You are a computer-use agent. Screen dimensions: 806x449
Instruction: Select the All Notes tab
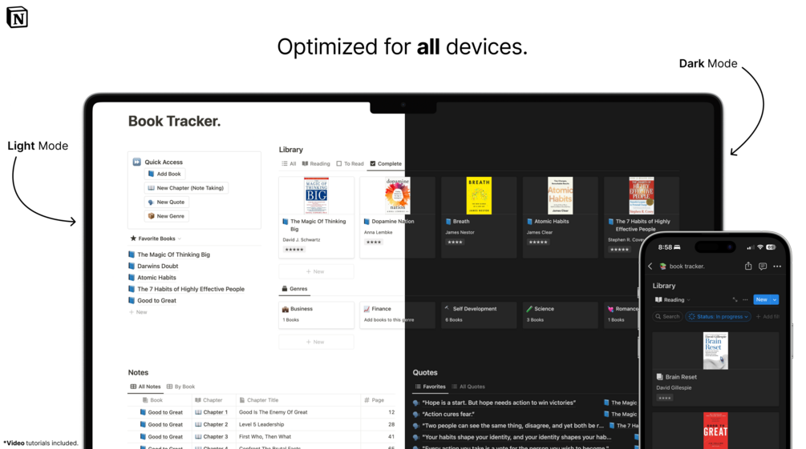[145, 387]
